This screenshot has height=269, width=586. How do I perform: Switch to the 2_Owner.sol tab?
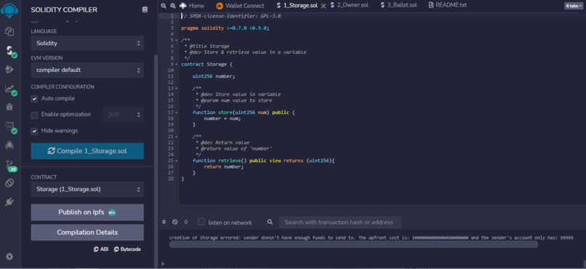[x=350, y=6]
